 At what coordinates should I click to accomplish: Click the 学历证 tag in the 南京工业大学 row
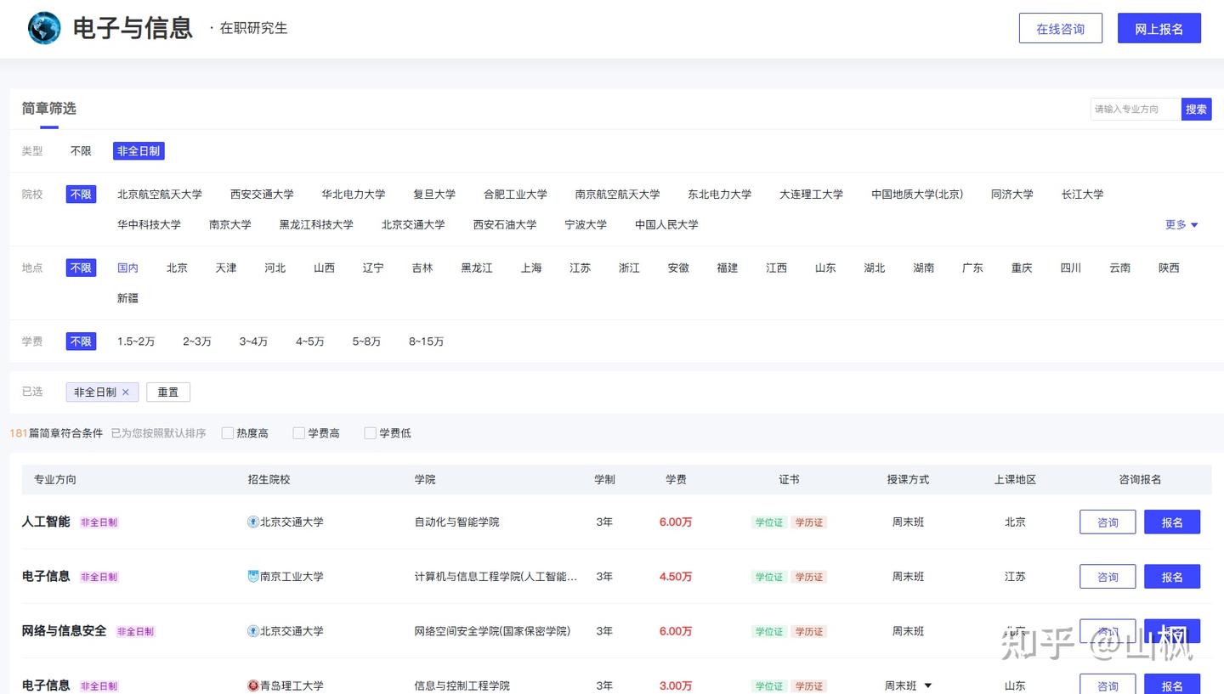808,577
